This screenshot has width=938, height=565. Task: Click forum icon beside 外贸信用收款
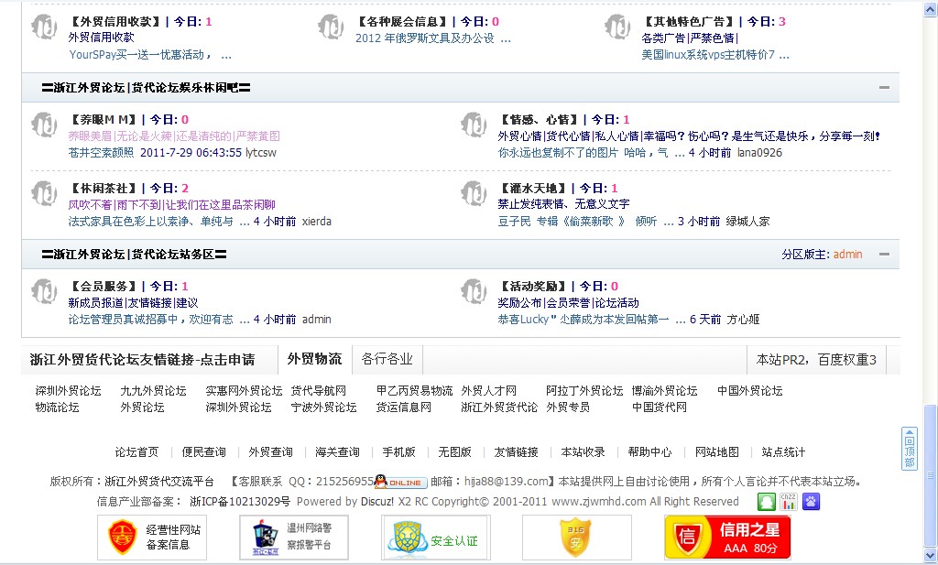click(x=44, y=27)
